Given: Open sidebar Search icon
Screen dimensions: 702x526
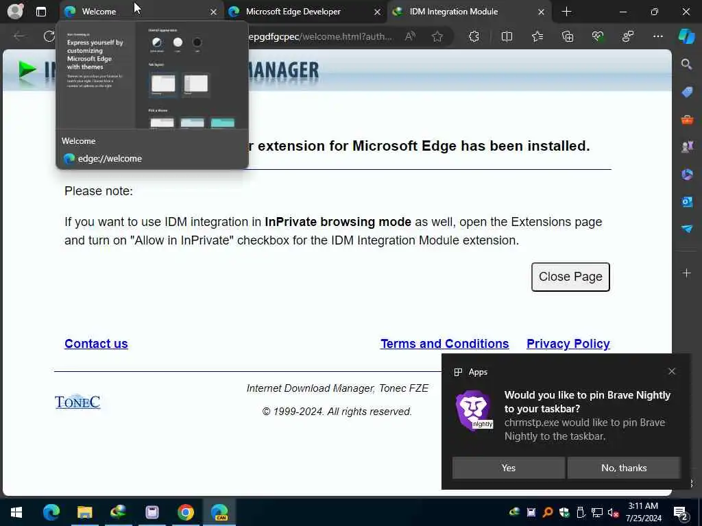Looking at the screenshot, I should click(x=686, y=64).
